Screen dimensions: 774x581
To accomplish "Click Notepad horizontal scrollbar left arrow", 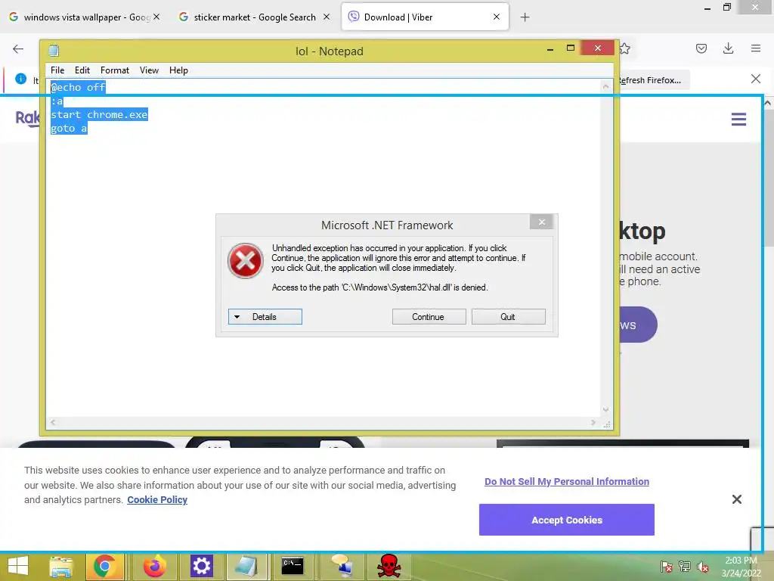I will point(53,422).
